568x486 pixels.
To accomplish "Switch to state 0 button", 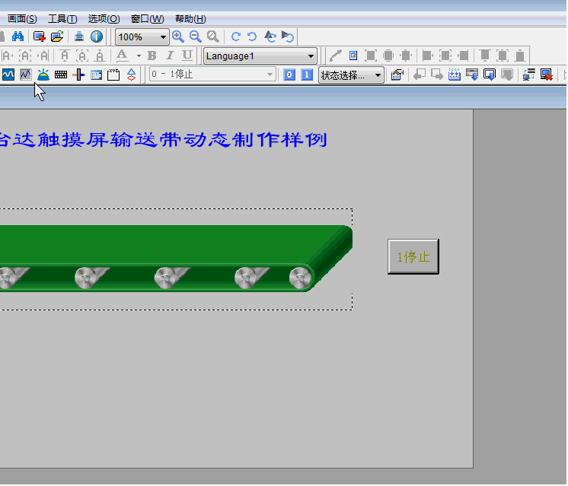I will point(289,75).
